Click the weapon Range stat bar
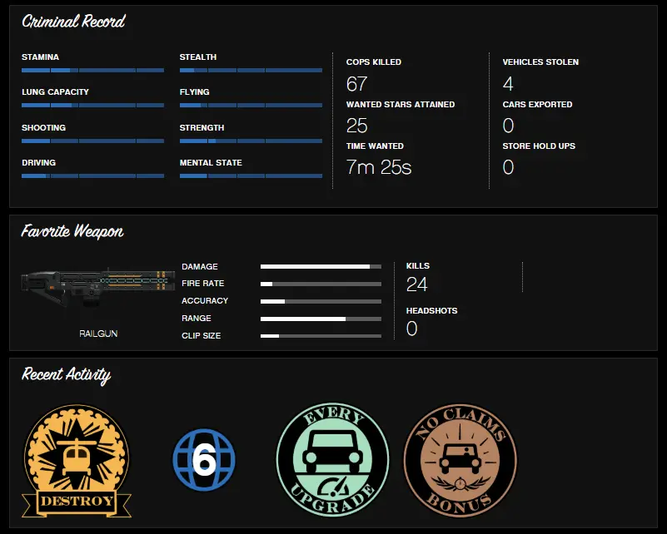The height and width of the screenshot is (534, 667). tap(321, 319)
